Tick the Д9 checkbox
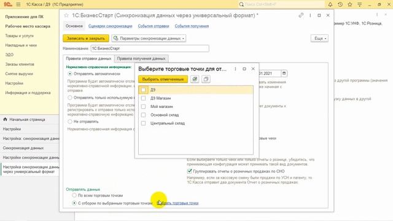This screenshot has width=393, height=221. [143, 90]
